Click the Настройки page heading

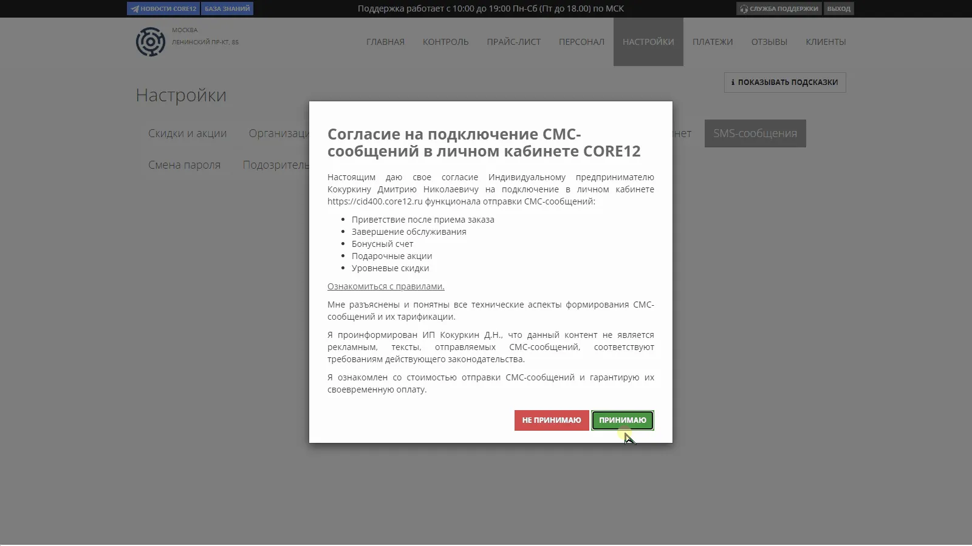click(181, 95)
